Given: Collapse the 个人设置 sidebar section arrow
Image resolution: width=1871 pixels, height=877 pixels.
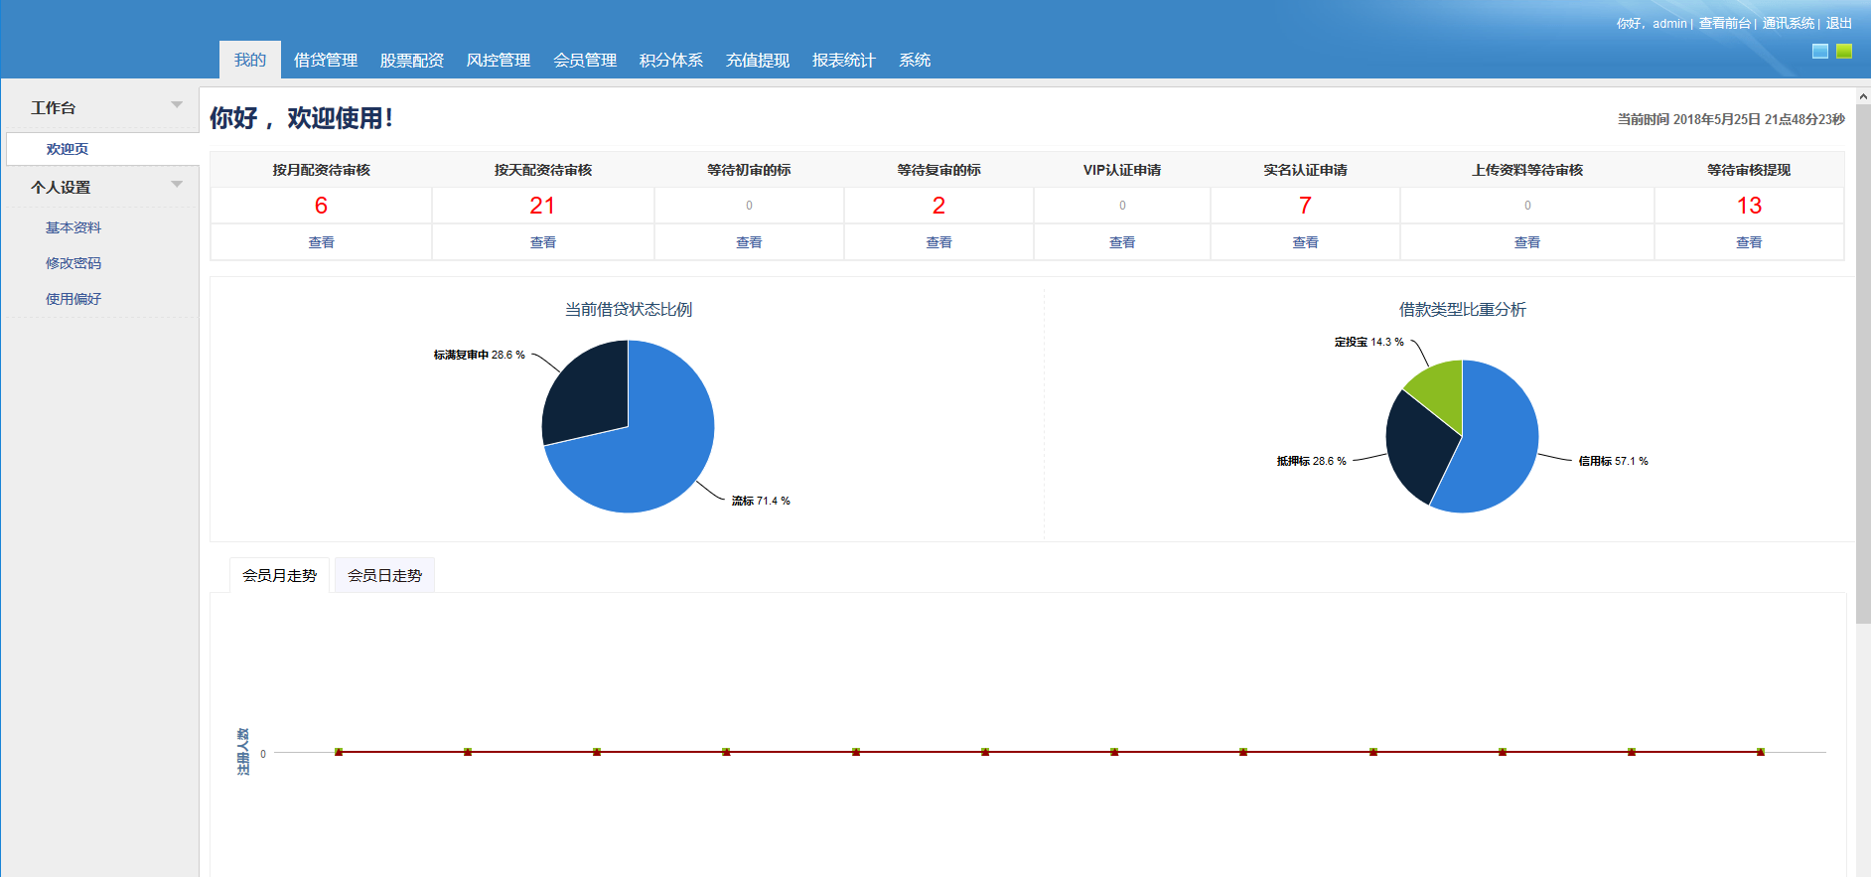Looking at the screenshot, I should click(177, 185).
